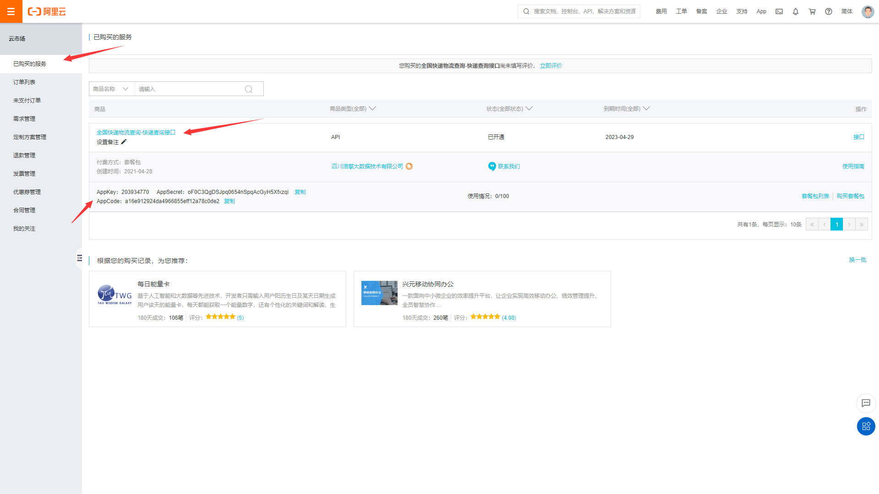Viewport: 879px width, 494px height.
Task: Open the 套餐包列表 link
Action: pyautogui.click(x=815, y=196)
